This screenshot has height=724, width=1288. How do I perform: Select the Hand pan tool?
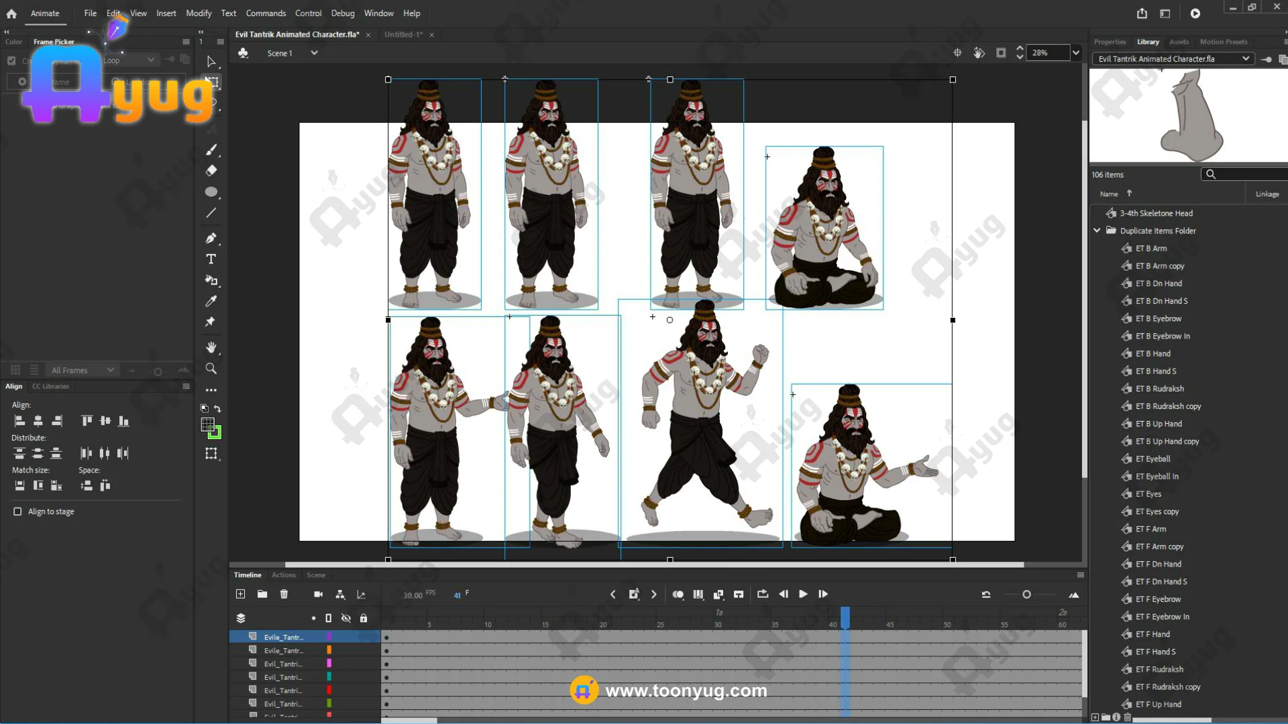(211, 347)
